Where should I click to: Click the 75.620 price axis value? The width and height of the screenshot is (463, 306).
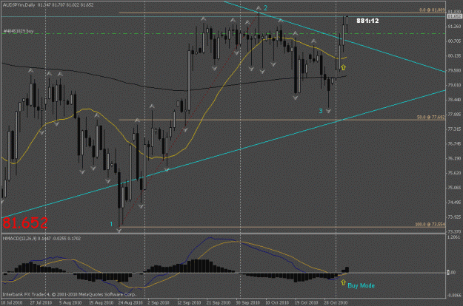click(455, 173)
